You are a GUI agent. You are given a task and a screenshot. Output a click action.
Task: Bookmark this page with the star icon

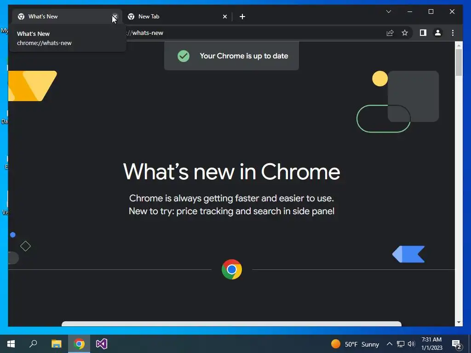(x=405, y=33)
